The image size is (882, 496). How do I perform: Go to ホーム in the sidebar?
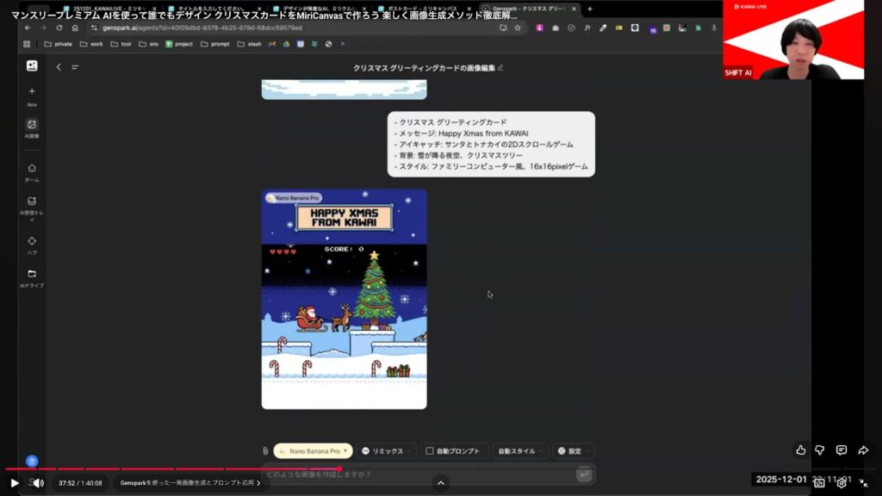point(32,169)
